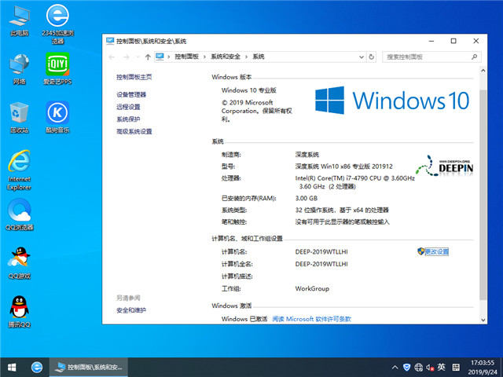Image resolution: width=503 pixels, height=377 pixels.
Task: Maximize the System control panel window
Action: (453, 41)
